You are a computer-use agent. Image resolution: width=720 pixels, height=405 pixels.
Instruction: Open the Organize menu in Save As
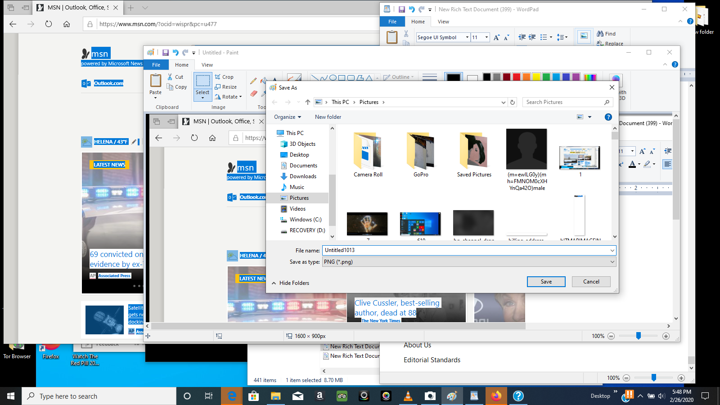click(288, 117)
